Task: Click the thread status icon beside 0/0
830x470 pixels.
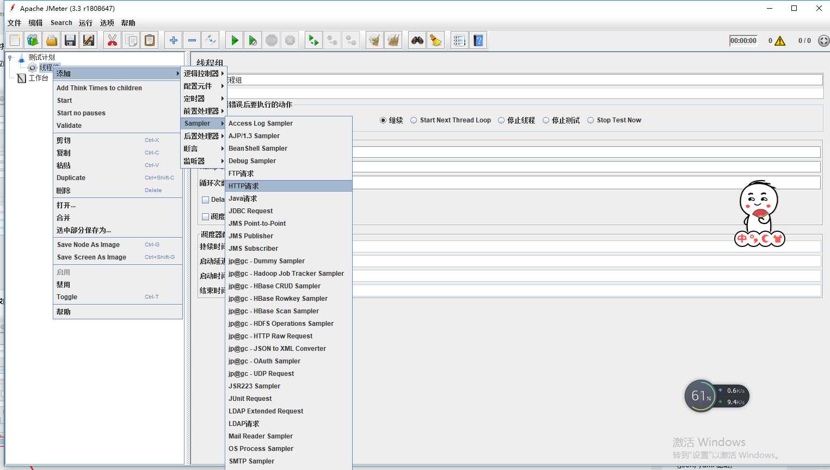Action: pyautogui.click(x=824, y=41)
